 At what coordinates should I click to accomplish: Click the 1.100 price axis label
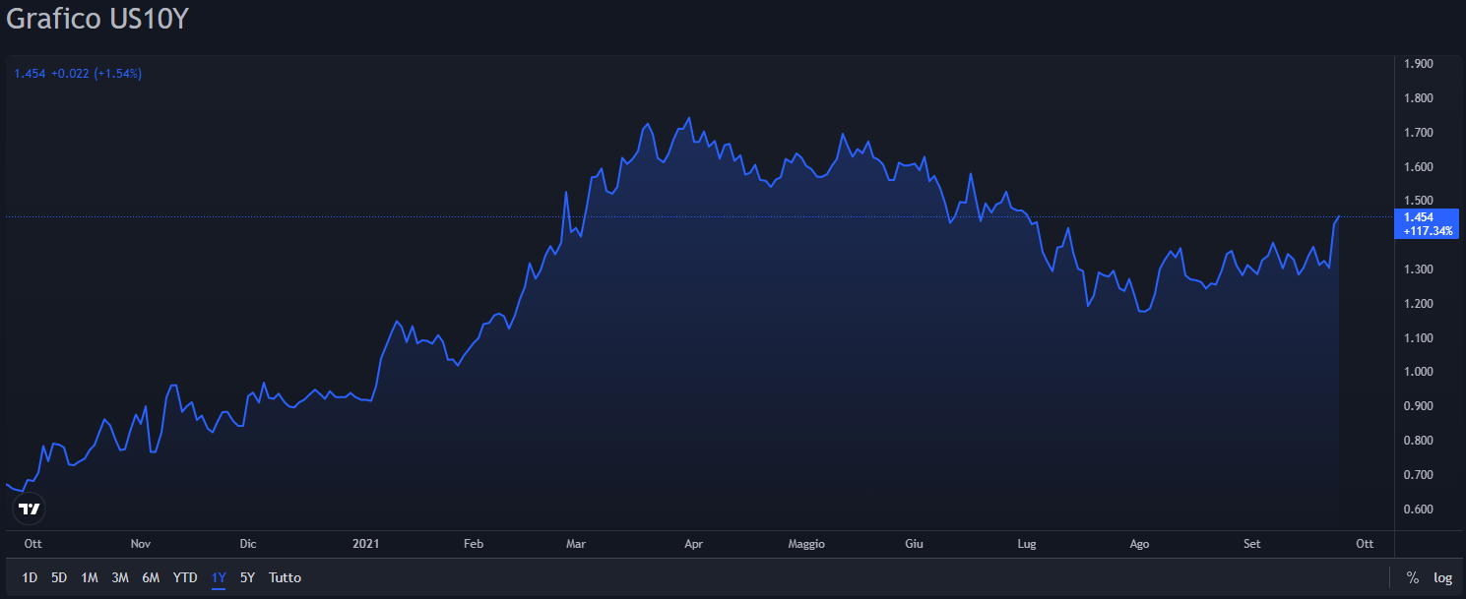1419,338
